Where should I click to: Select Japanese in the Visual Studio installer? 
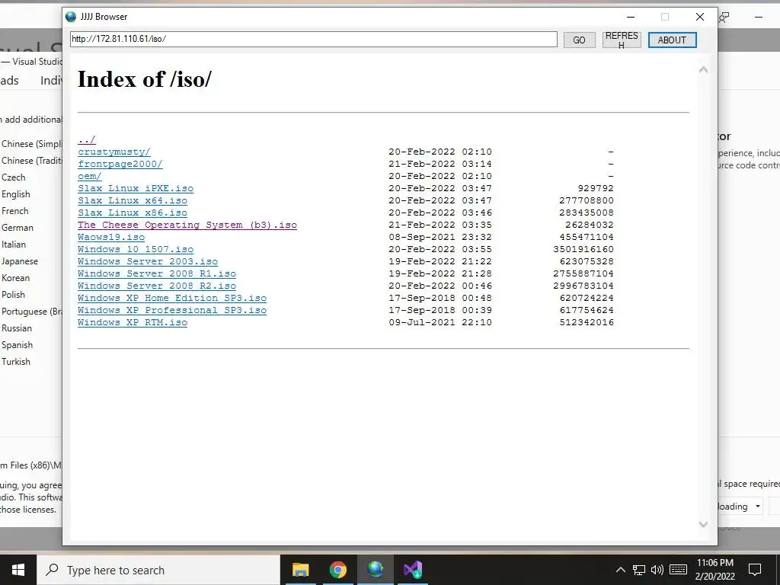(x=19, y=262)
